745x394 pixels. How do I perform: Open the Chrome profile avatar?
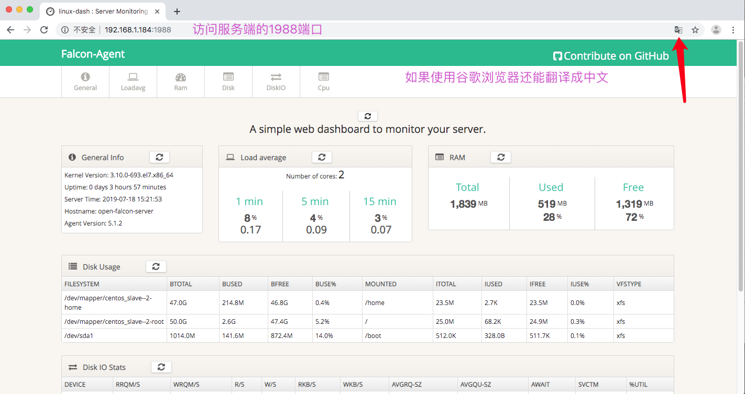[x=716, y=30]
